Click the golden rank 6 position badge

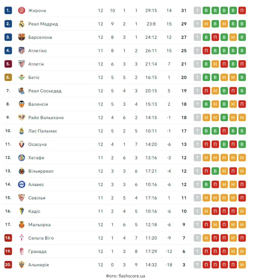8,77
